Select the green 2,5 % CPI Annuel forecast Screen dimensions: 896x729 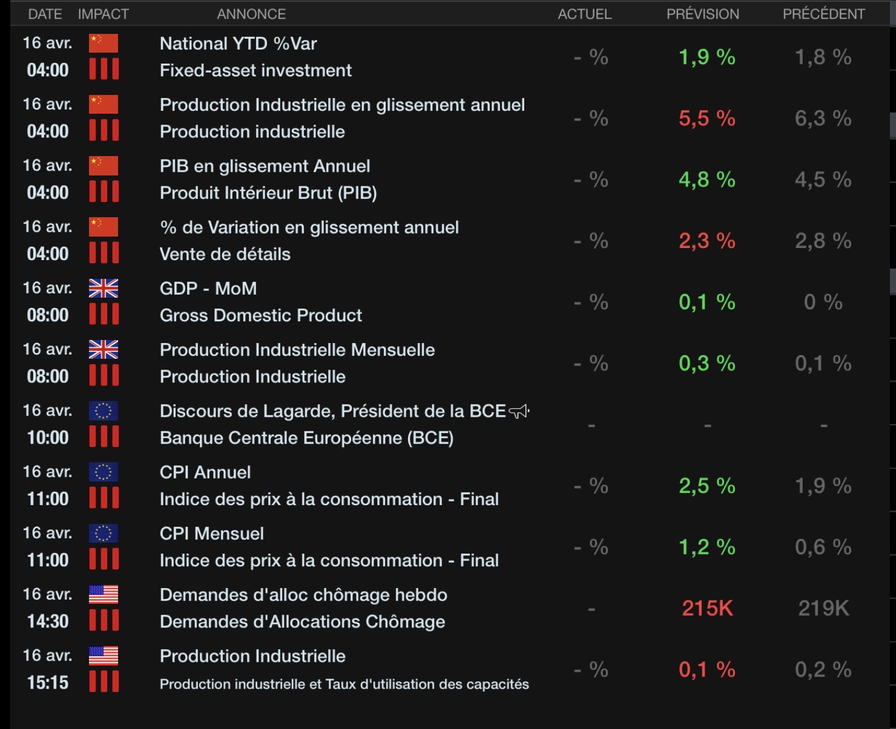point(707,486)
